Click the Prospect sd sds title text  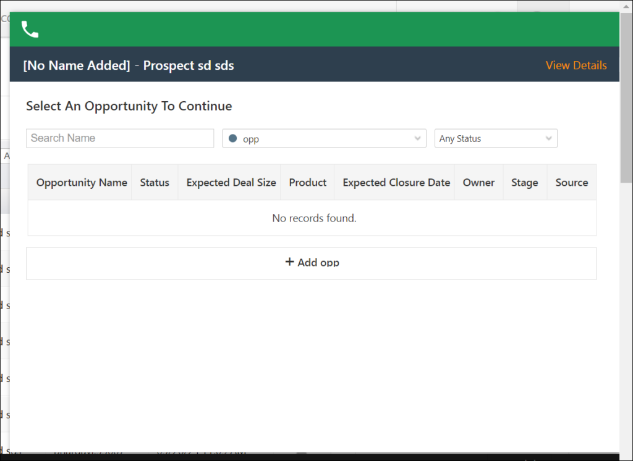(189, 65)
